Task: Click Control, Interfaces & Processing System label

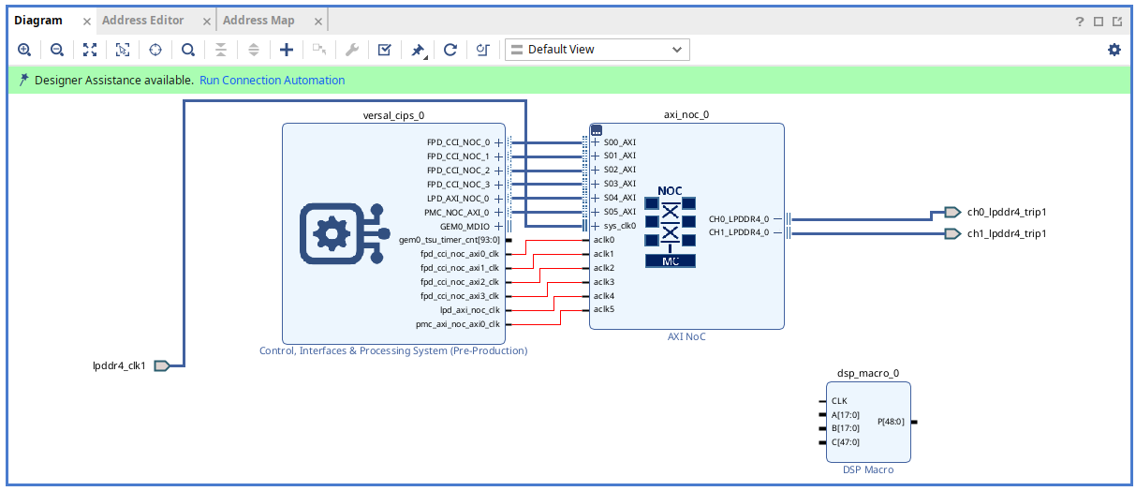Action: [393, 351]
